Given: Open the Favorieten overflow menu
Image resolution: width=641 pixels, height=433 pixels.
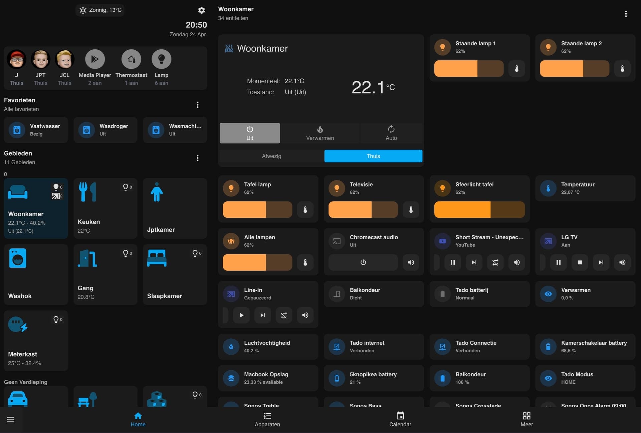Looking at the screenshot, I should click(x=197, y=104).
